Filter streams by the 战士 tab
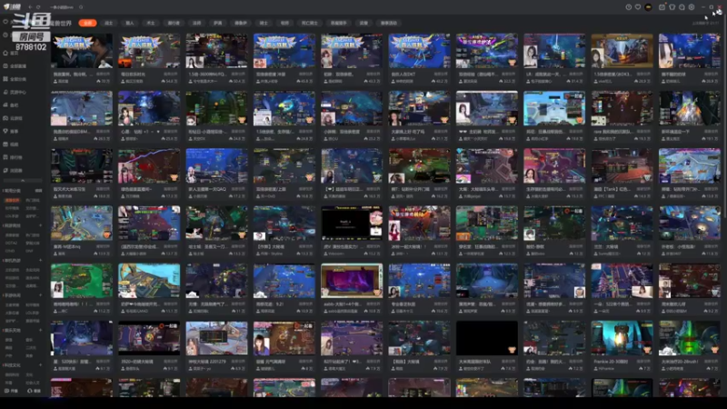 tap(108, 23)
